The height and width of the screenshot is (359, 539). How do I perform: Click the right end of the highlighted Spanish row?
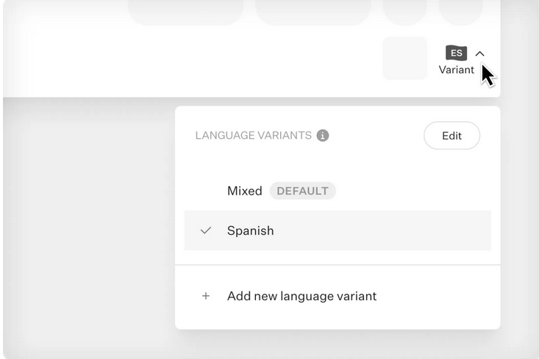pos(471,231)
